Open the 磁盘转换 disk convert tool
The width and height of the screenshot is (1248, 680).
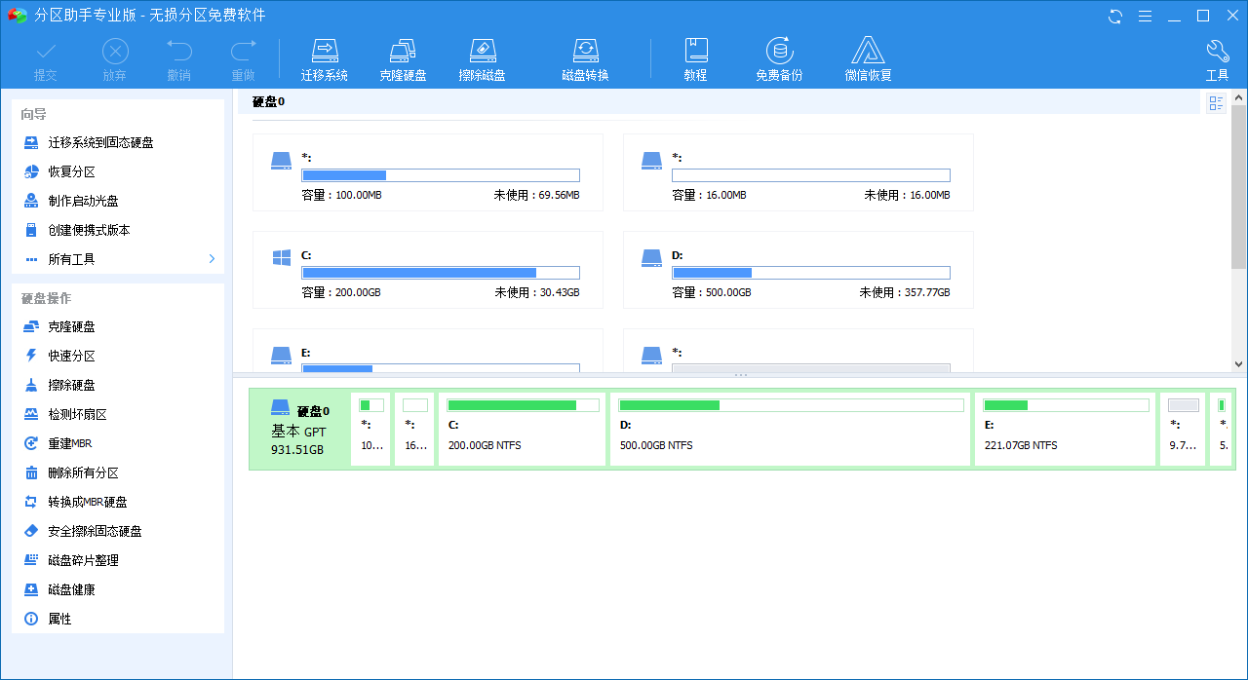pyautogui.click(x=585, y=60)
